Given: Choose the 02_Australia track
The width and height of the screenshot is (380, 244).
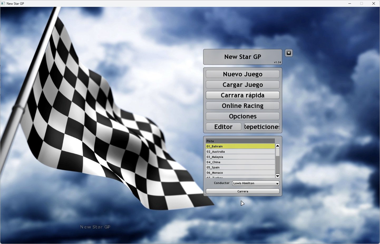Looking at the screenshot, I should click(240, 152).
